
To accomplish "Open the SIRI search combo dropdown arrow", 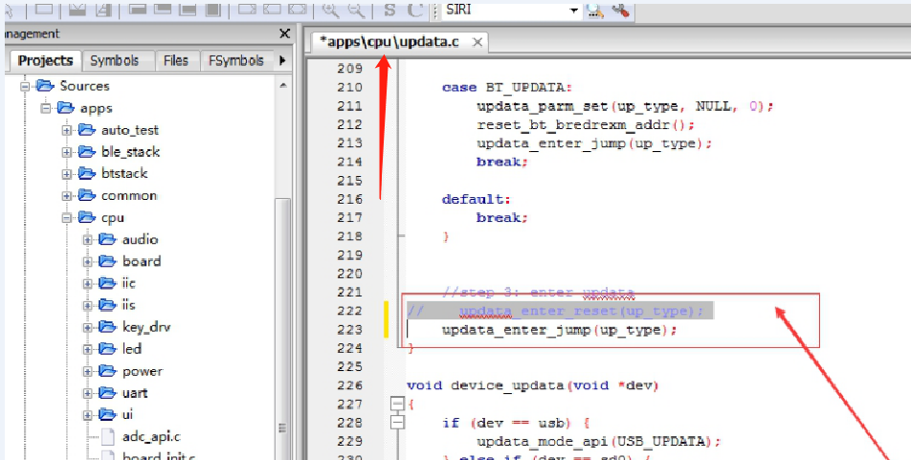I will tap(574, 11).
